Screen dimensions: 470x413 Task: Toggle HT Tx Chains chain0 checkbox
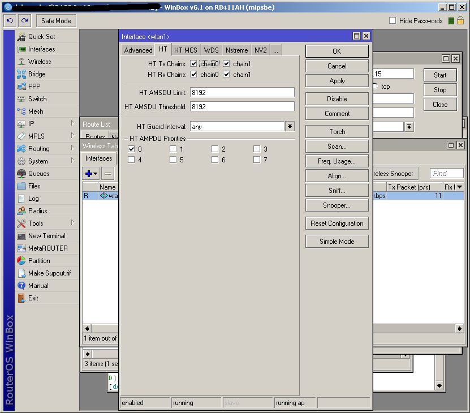[x=193, y=63]
